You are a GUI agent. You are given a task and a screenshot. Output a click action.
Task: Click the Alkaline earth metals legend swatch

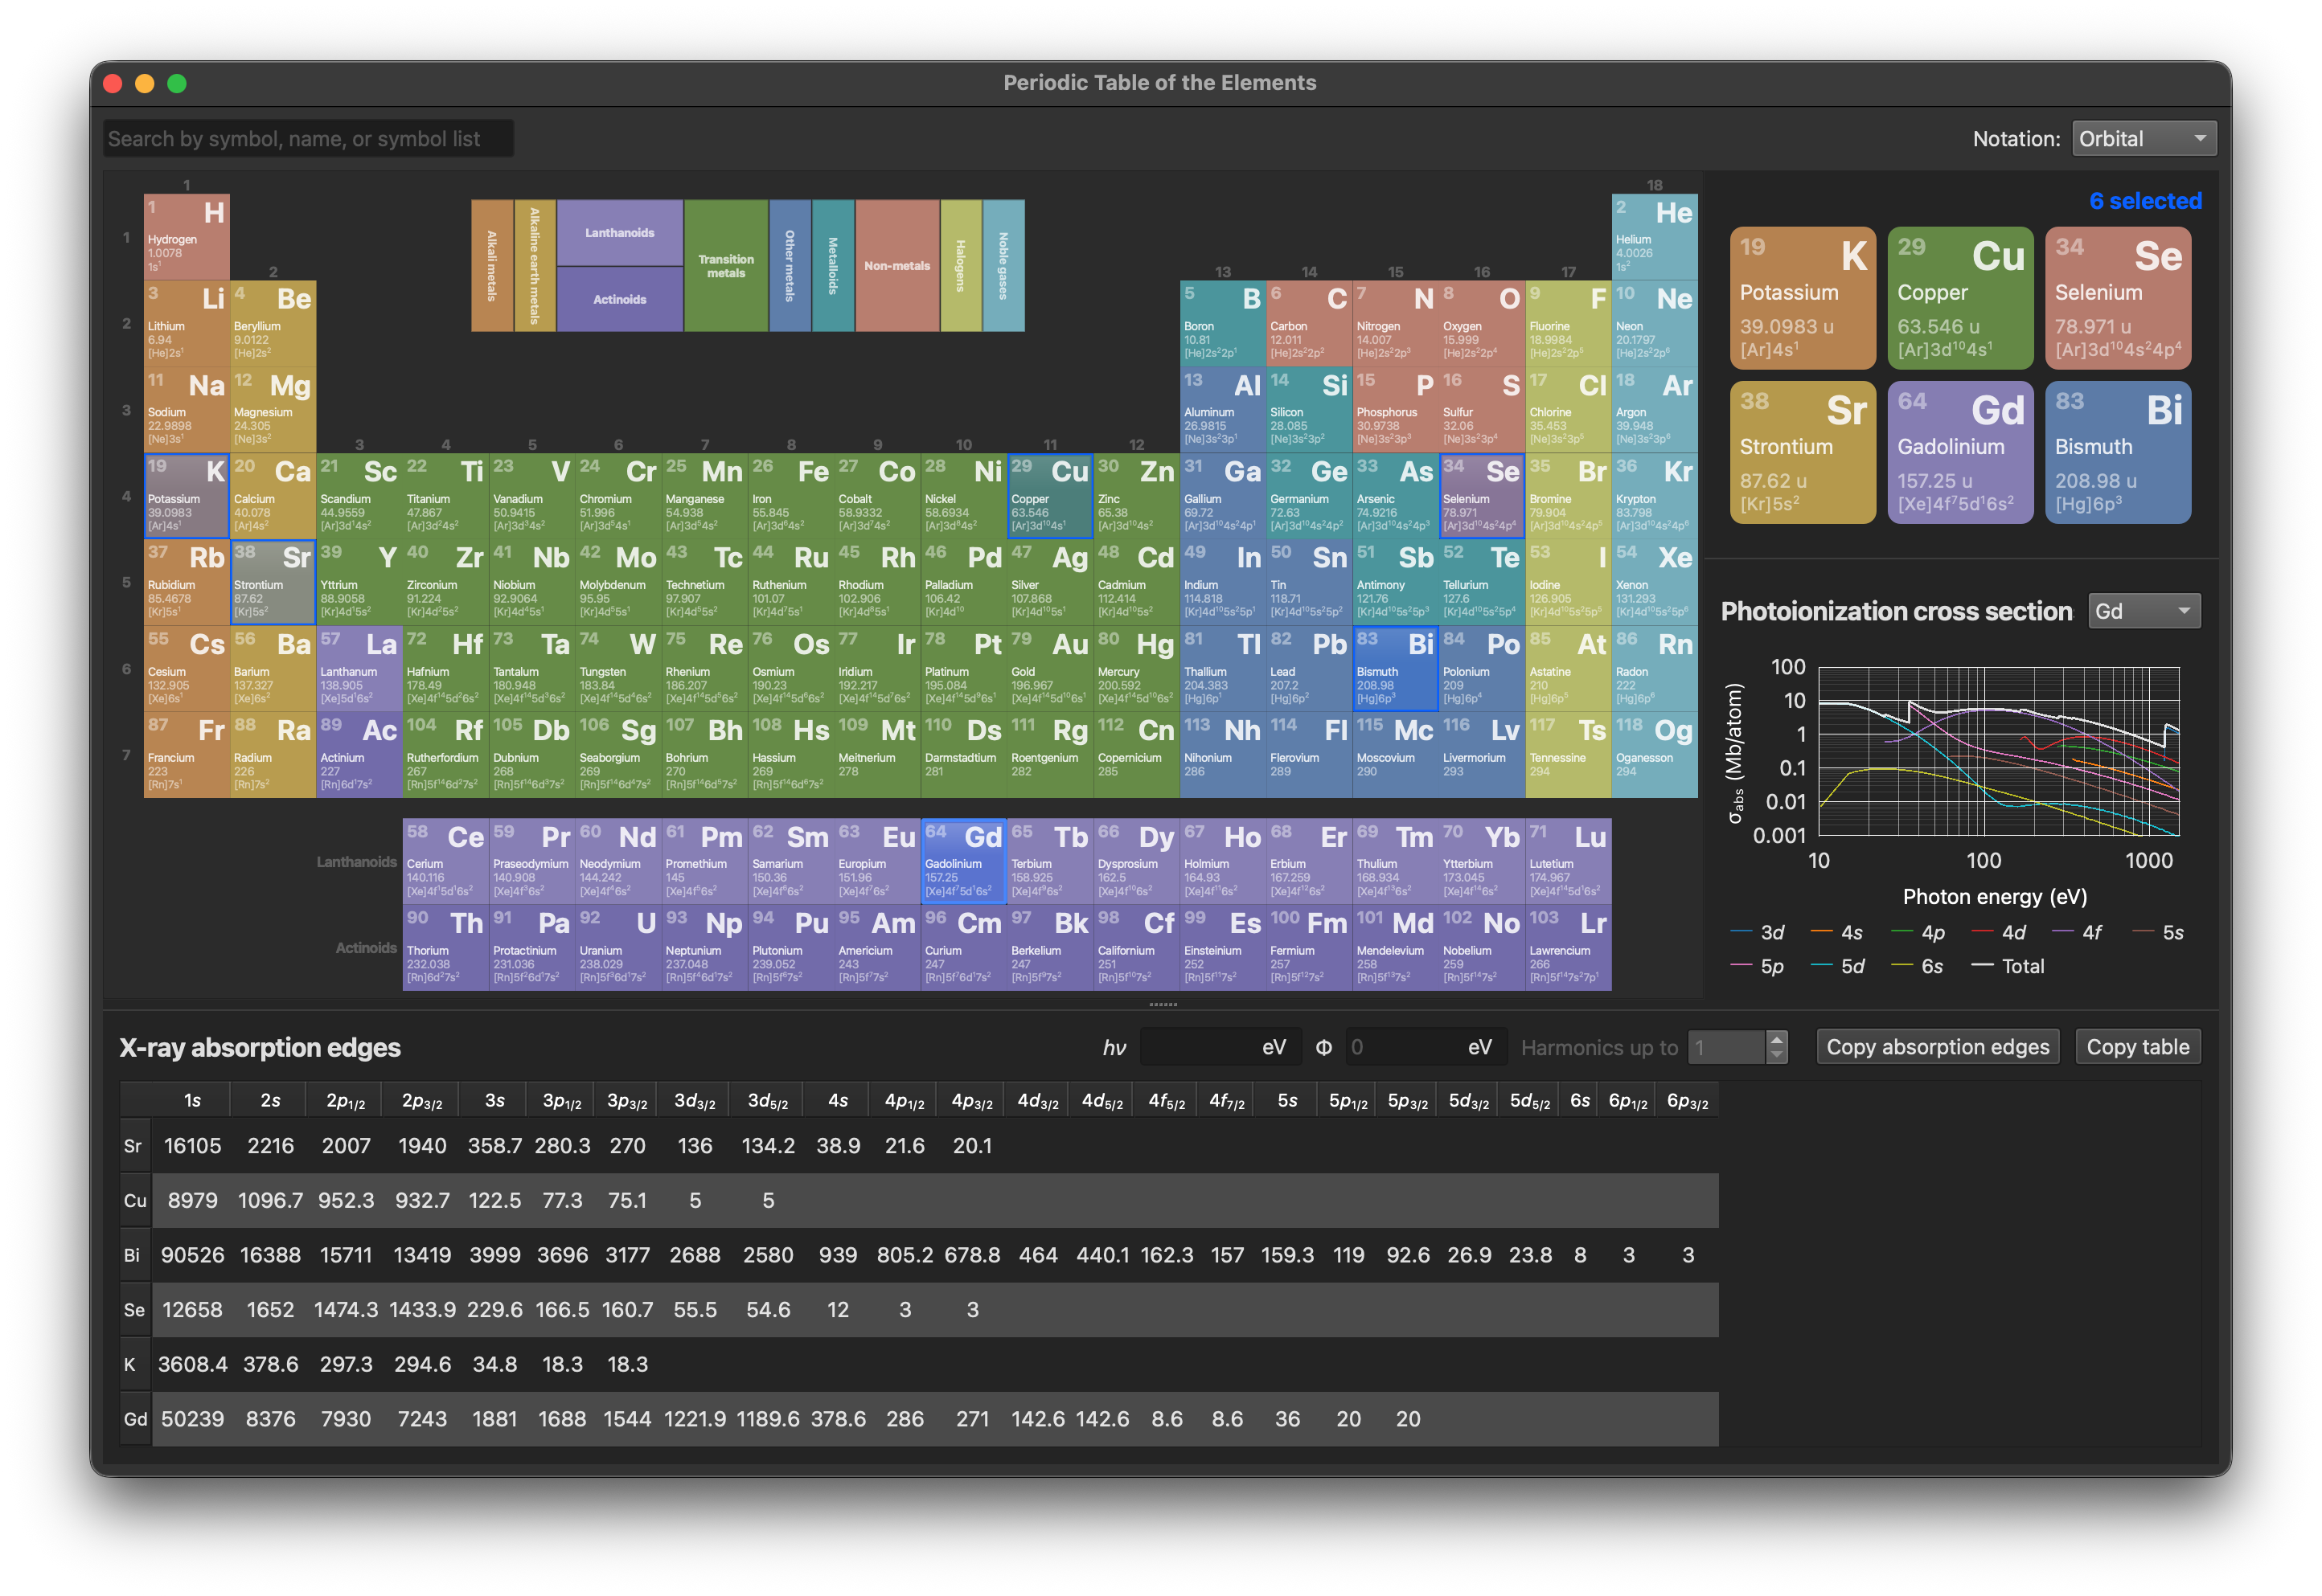(x=534, y=266)
